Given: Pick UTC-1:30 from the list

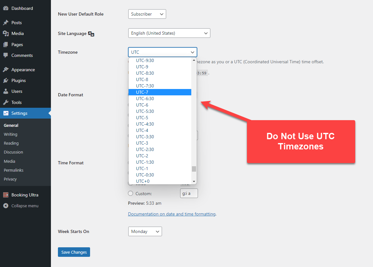Looking at the screenshot, I should point(160,162).
